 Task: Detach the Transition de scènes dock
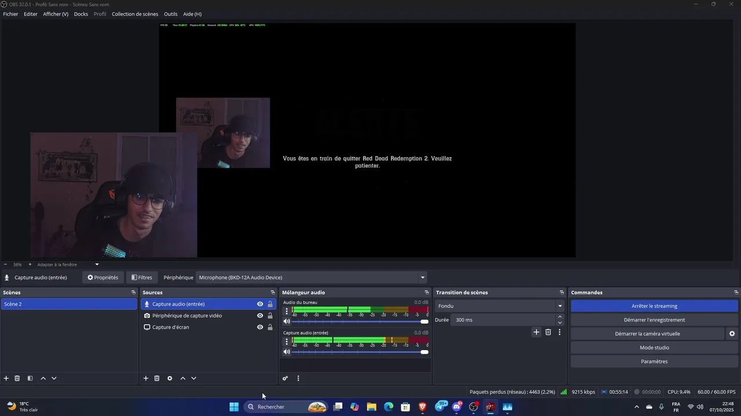(562, 292)
